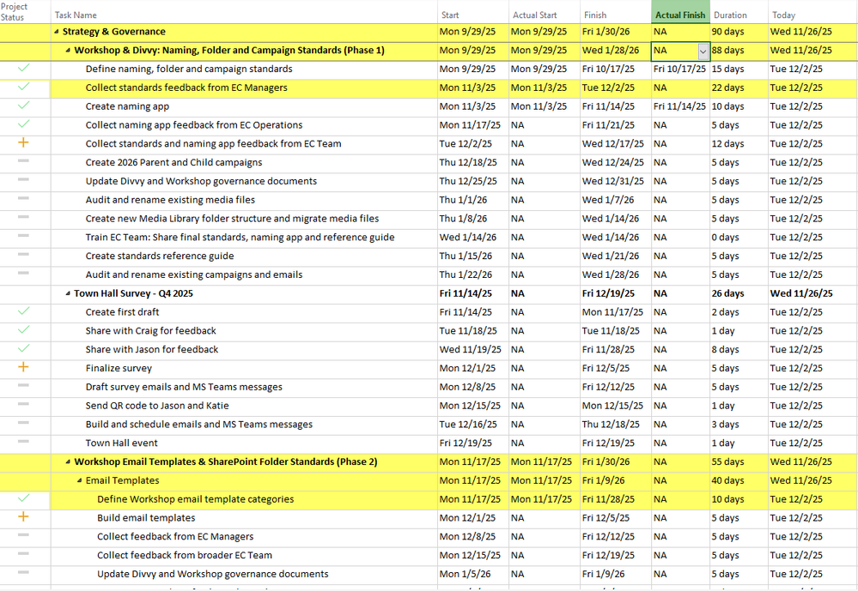This screenshot has height=591, width=858.
Task: Click green checkmark beside Share with Craig for feedback
Action: click(x=23, y=329)
